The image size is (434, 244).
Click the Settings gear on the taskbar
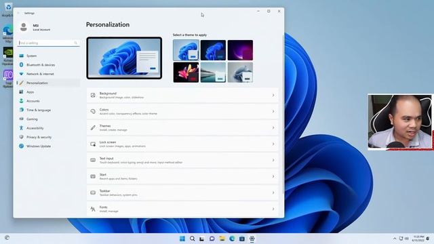pos(252,239)
